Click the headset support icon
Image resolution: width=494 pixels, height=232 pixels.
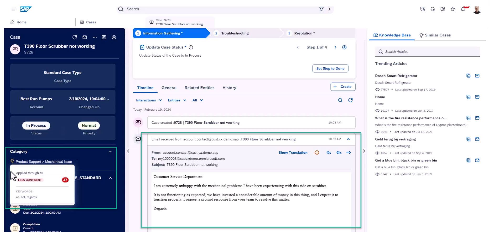point(433,9)
